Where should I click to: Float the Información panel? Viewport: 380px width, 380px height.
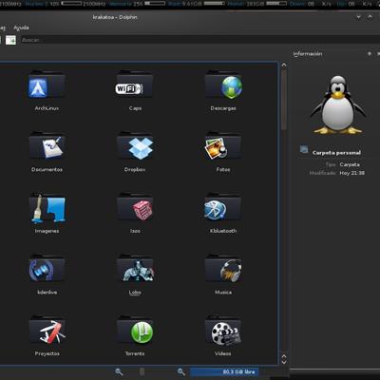point(370,54)
